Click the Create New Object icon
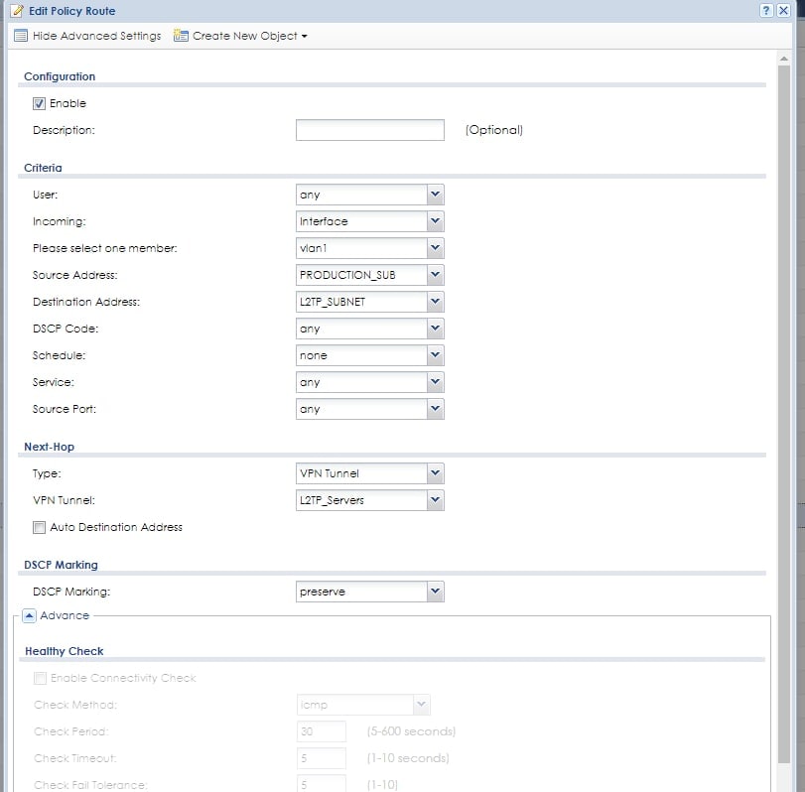The height and width of the screenshot is (792, 805). (181, 36)
